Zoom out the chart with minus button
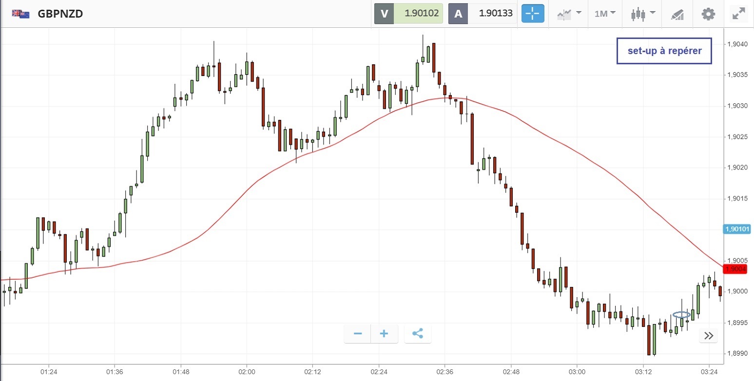This screenshot has height=381, width=754. (x=358, y=334)
